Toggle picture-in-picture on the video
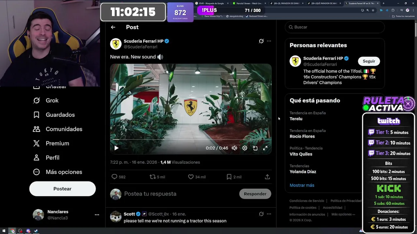Viewport: 417px width, 234px height. coord(255,148)
